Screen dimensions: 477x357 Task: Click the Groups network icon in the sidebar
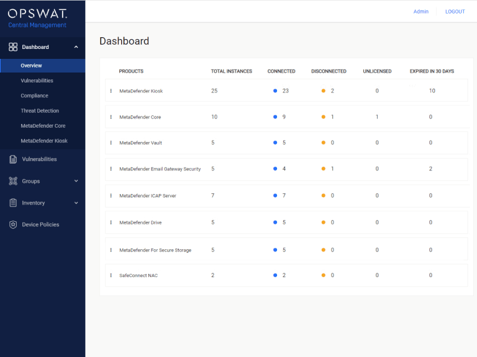pyautogui.click(x=13, y=181)
